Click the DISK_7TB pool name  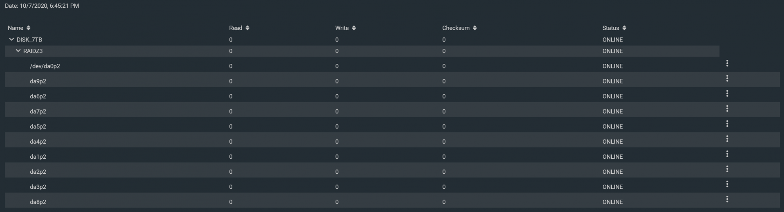click(29, 40)
